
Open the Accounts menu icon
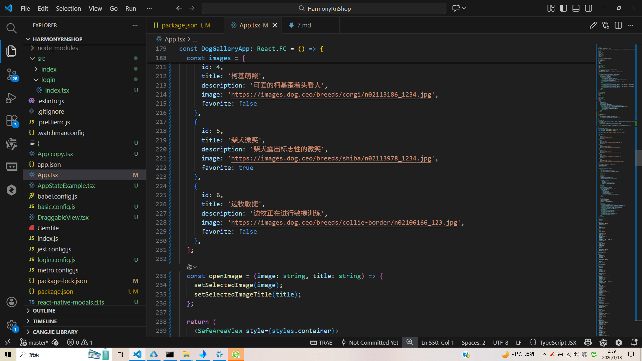(x=11, y=302)
